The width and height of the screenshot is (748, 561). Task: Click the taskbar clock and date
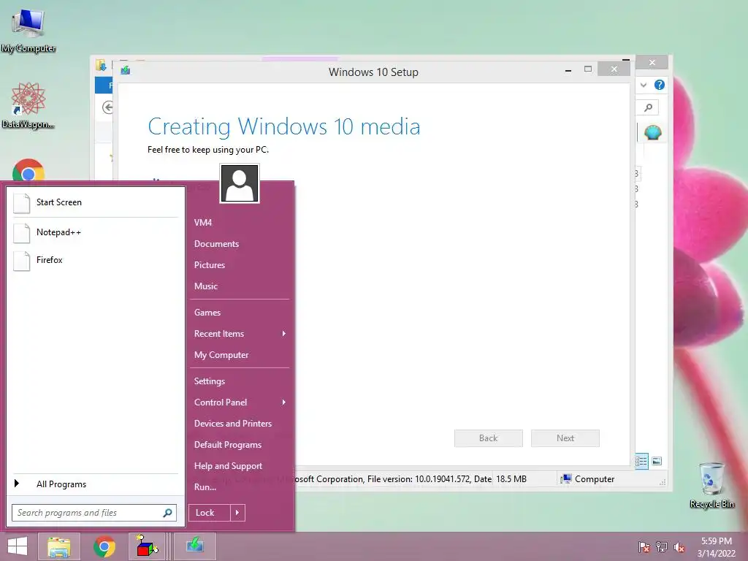click(717, 547)
